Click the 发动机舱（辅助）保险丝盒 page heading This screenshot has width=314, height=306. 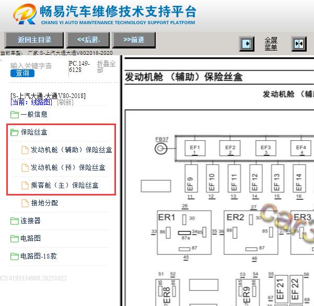(183, 77)
